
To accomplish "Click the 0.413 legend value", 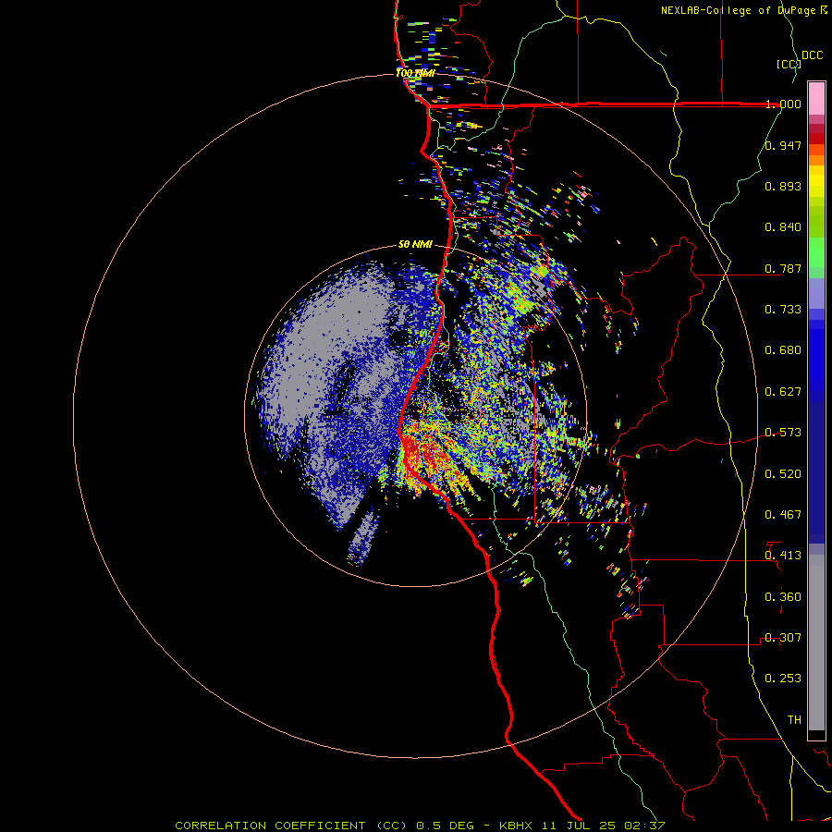I will click(x=783, y=556).
